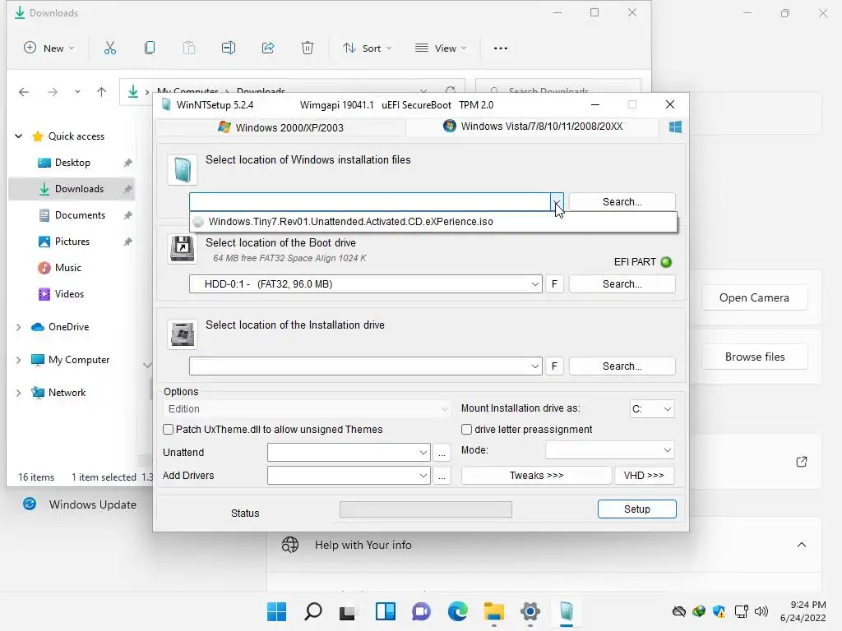Click the Boot drive floppy icon

pos(183,248)
